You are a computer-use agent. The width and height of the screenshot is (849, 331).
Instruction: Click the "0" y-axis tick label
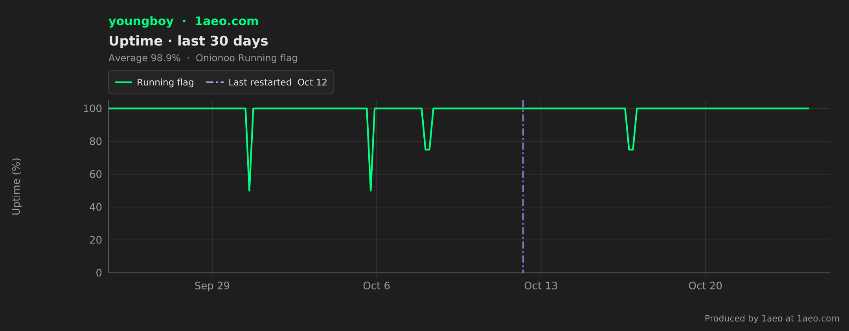[x=99, y=273]
